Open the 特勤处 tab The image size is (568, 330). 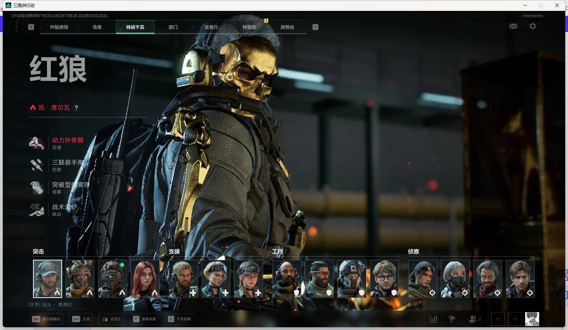click(249, 27)
